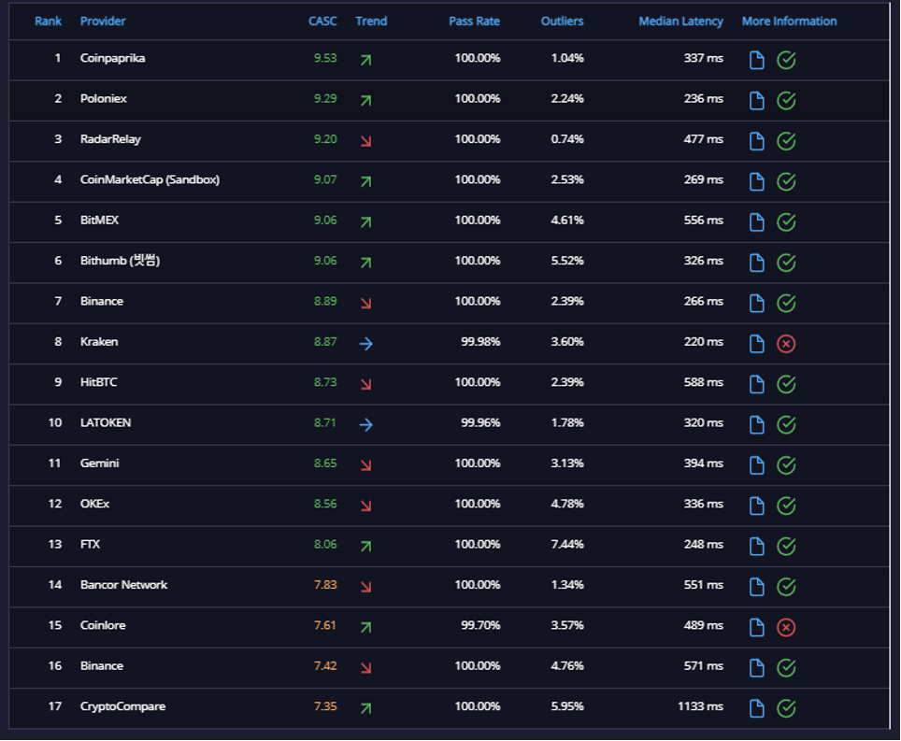The height and width of the screenshot is (741, 901).
Task: Open the document icon for CoinMarketCap (Sandbox)
Action: [757, 181]
